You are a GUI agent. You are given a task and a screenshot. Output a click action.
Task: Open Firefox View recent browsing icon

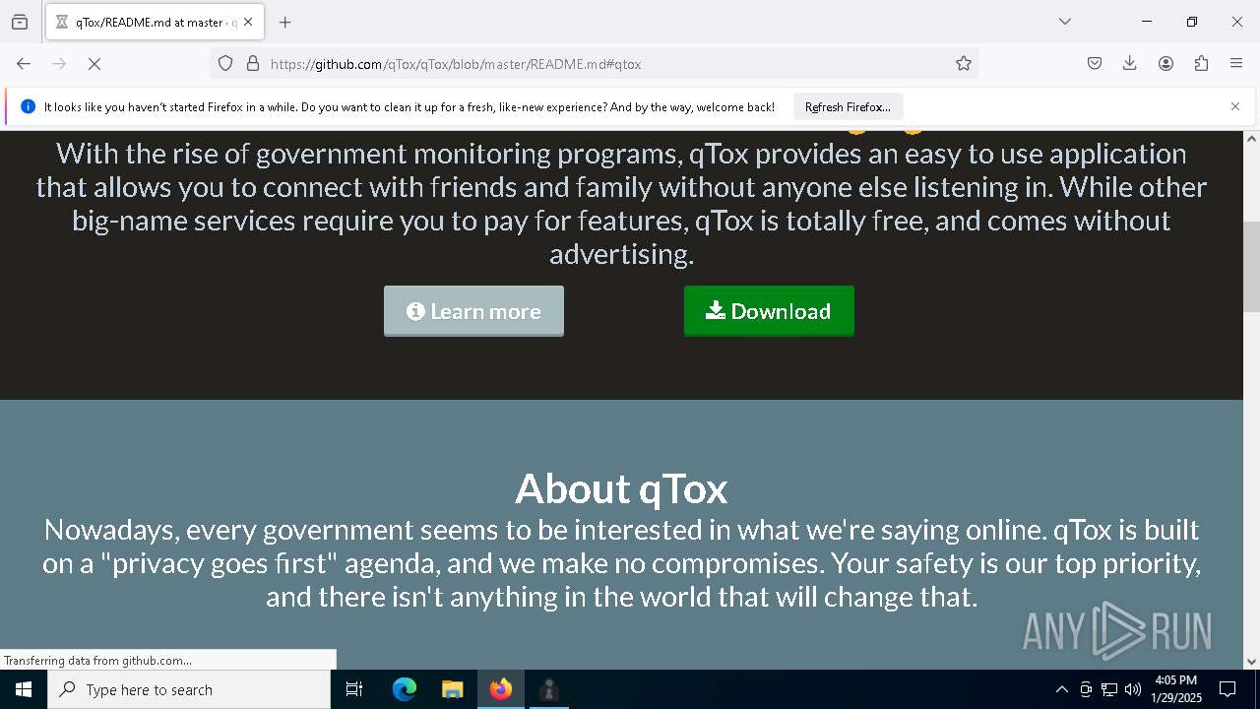(20, 22)
